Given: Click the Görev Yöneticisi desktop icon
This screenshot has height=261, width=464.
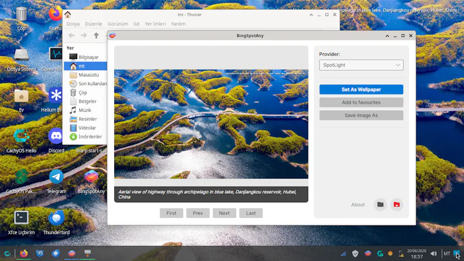Looking at the screenshot, I should click(56, 55).
